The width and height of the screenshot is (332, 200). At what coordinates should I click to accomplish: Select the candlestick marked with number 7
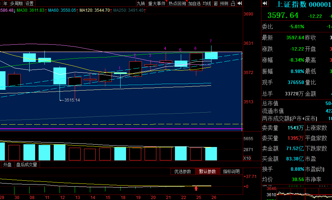coord(211,56)
